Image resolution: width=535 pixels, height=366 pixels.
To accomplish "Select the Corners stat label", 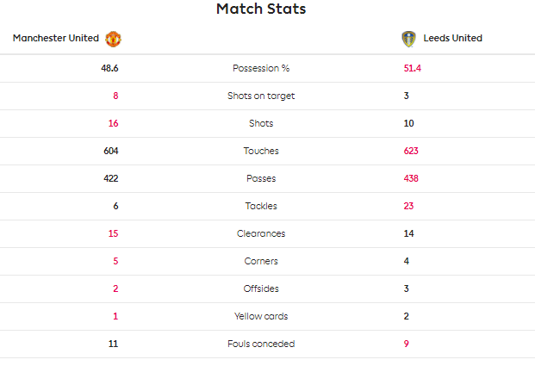I will point(261,261).
